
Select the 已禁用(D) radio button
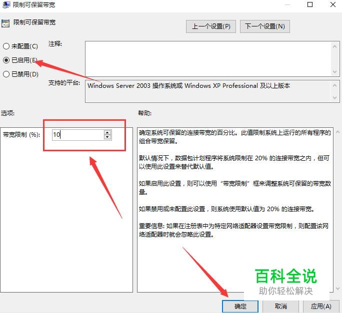[x=6, y=74]
